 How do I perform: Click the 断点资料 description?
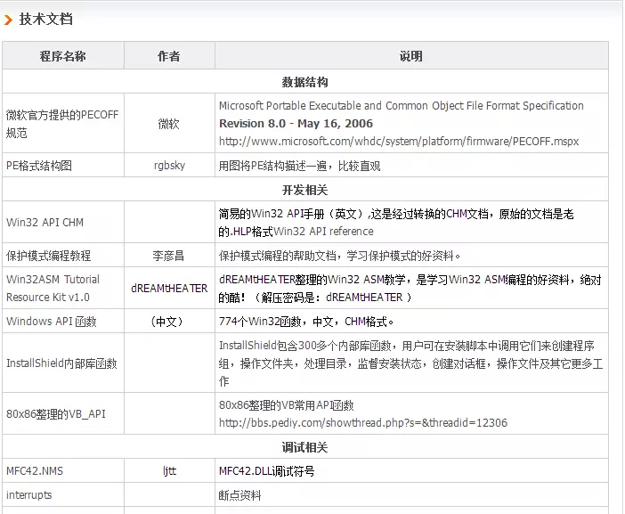coord(239,495)
